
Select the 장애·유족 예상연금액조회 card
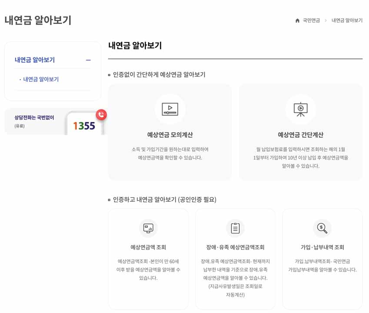point(236,256)
